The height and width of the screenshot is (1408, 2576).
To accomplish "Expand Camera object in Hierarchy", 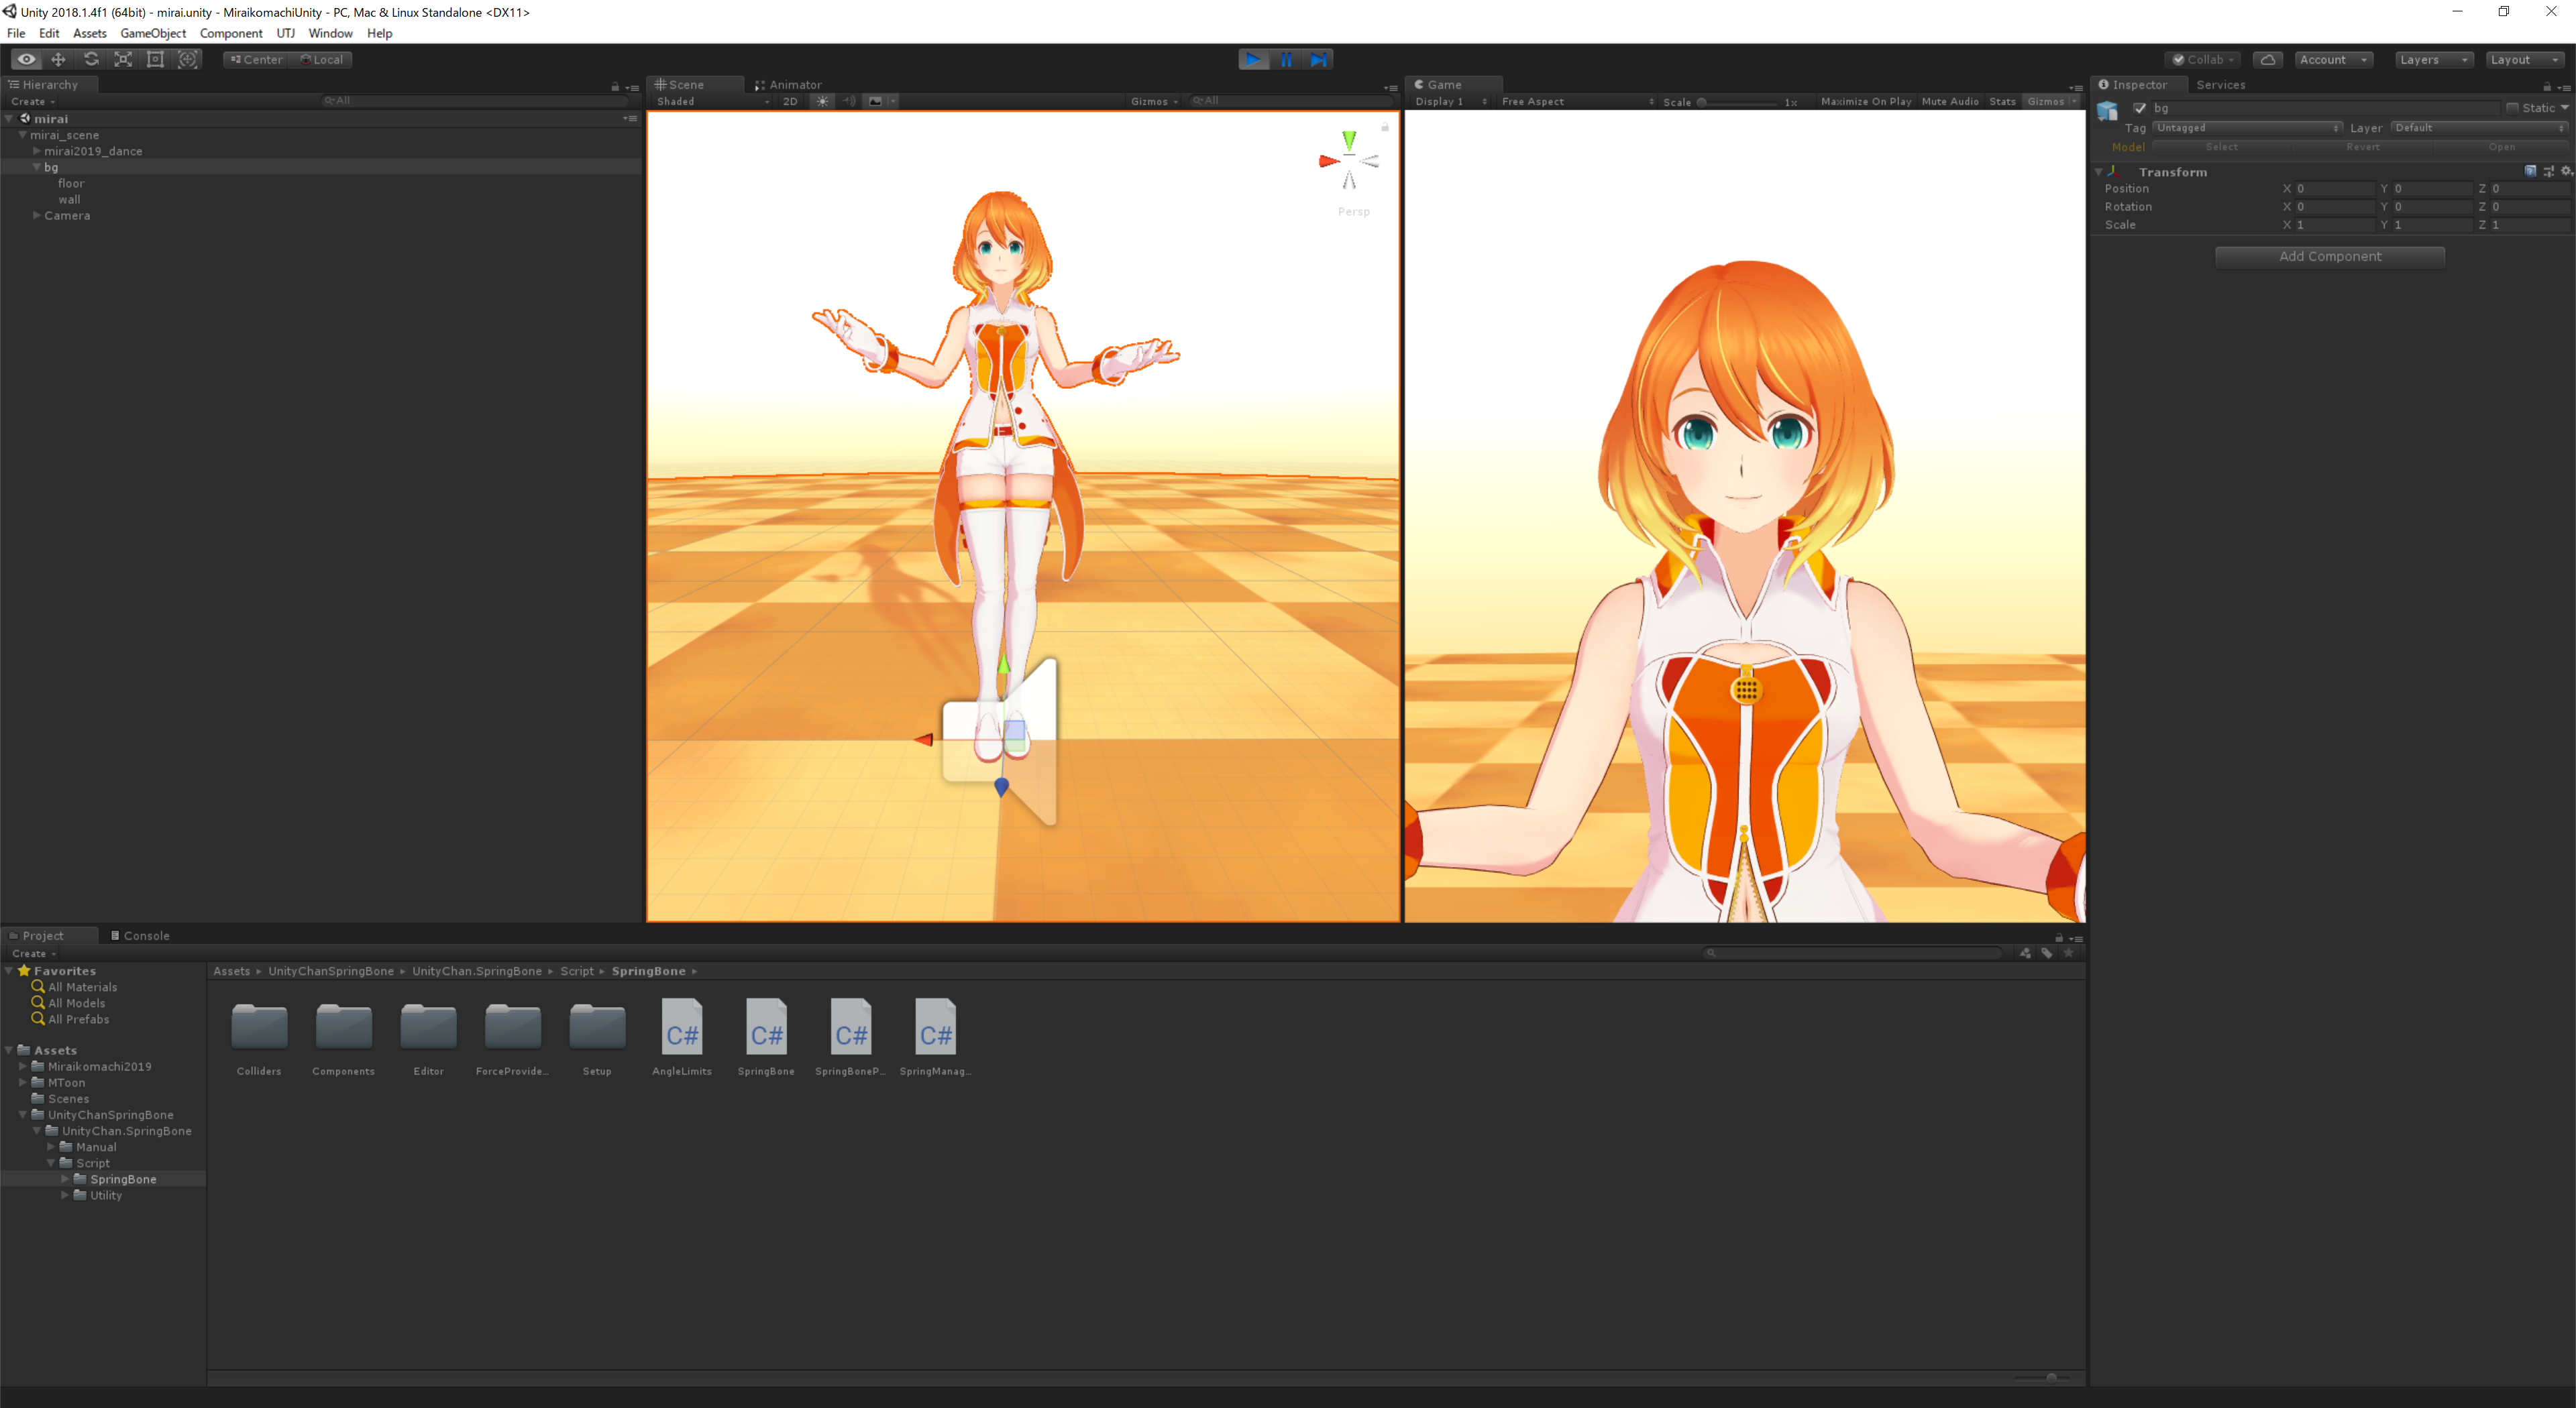I will coord(37,215).
